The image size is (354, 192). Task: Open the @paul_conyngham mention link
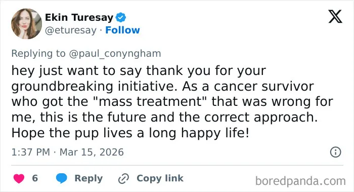115,54
